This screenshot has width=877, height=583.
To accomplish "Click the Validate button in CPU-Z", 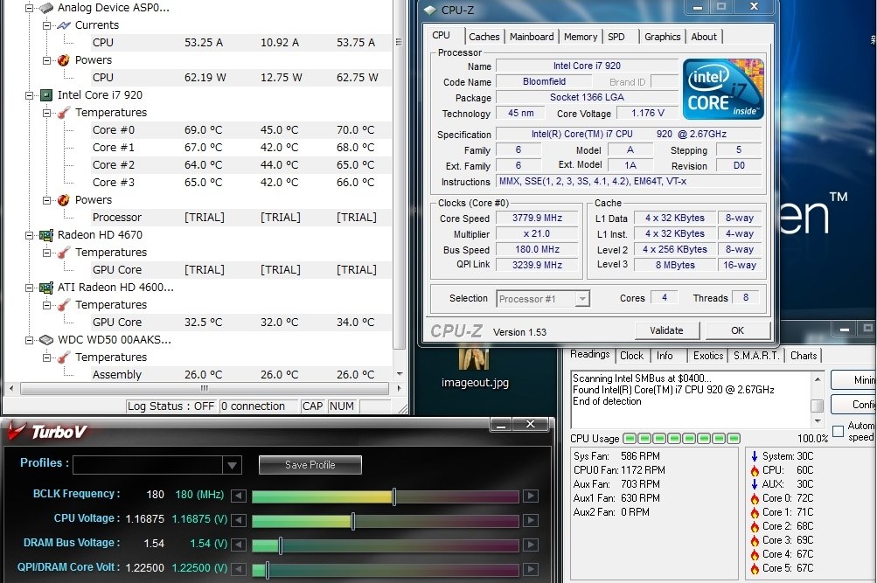I will point(666,330).
